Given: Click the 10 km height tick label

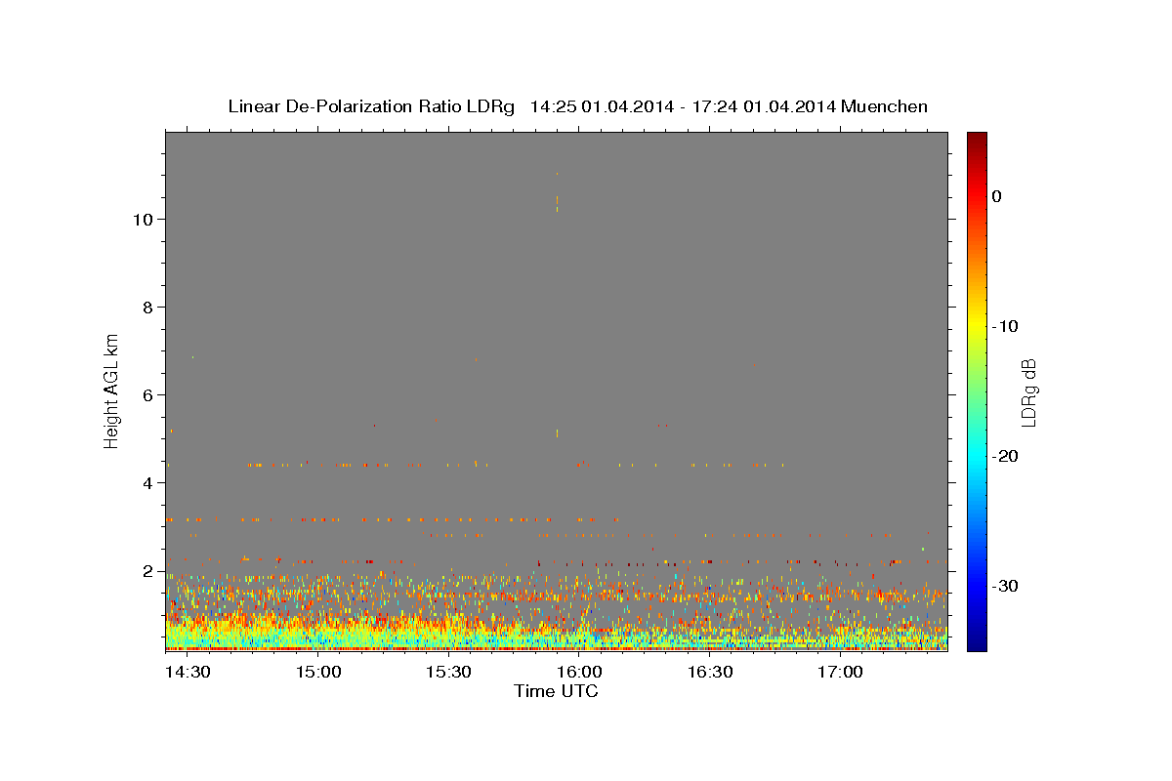Looking at the screenshot, I should [145, 220].
